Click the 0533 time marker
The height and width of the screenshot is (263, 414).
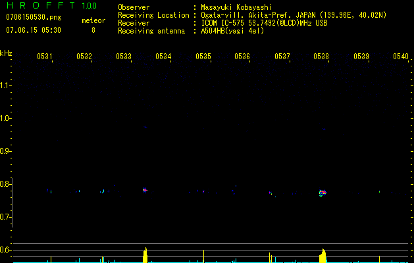click(x=124, y=56)
